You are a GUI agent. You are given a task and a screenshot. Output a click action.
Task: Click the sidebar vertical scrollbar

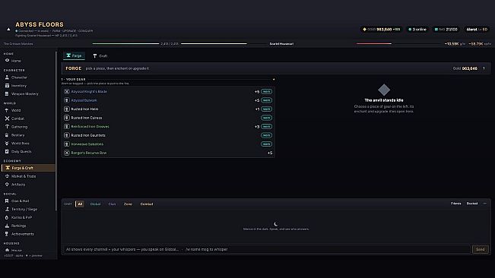point(56,131)
